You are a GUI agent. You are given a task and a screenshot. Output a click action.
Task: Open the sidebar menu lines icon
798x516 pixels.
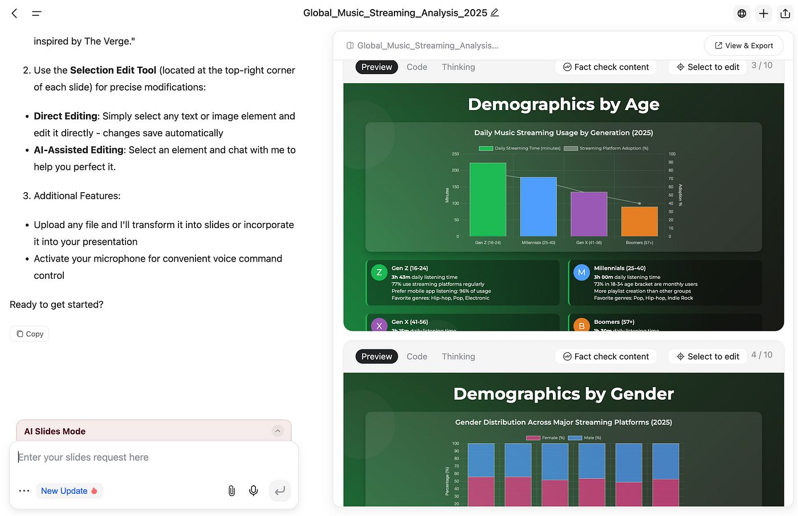point(36,13)
